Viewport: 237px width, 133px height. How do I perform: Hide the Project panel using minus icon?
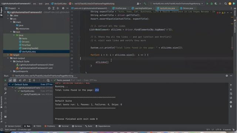click(67, 8)
